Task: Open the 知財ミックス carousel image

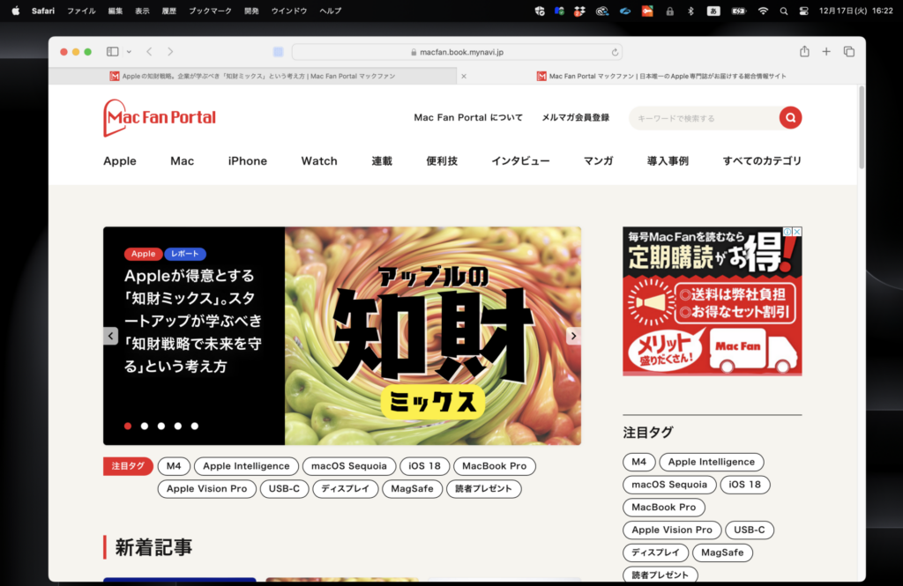Action: pos(433,336)
